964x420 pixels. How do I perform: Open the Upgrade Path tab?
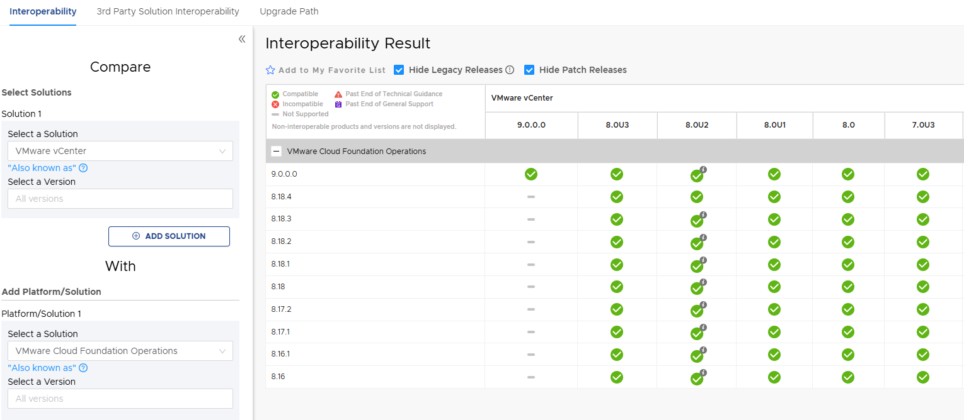coord(289,11)
